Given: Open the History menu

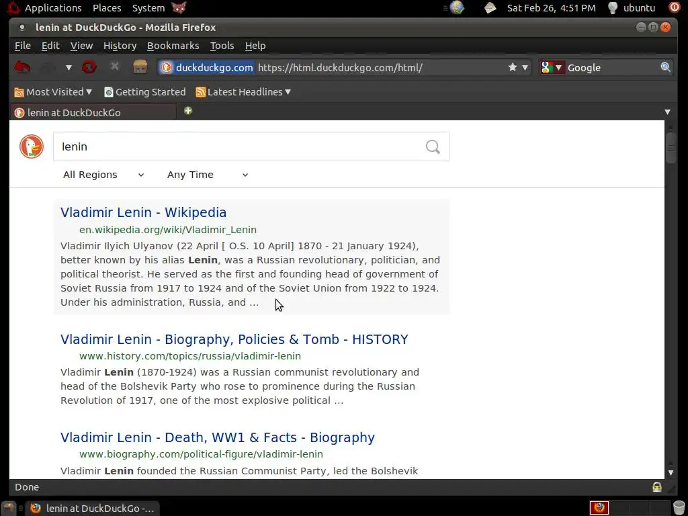Looking at the screenshot, I should click(x=120, y=46).
